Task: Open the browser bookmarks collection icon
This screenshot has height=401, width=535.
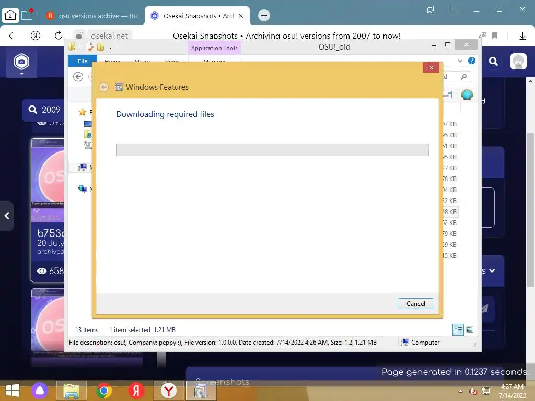Action: (x=431, y=9)
